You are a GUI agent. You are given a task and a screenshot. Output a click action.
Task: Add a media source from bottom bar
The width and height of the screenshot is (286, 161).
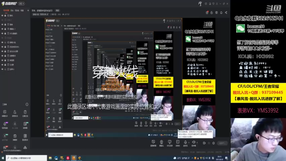coord(178,143)
